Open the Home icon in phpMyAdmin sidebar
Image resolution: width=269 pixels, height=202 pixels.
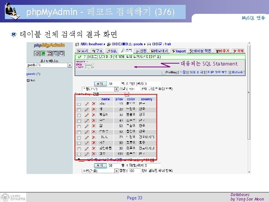37,53
